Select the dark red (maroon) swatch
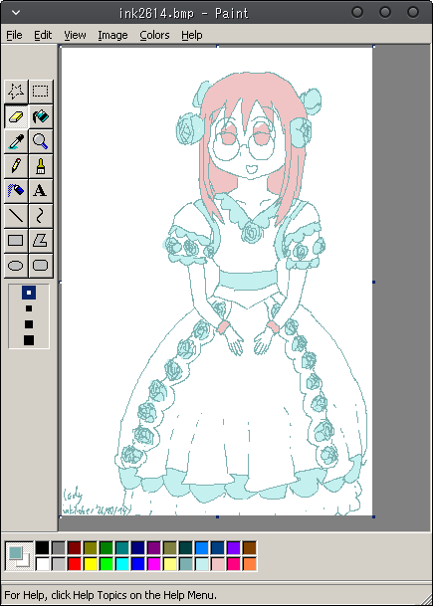 75,547
